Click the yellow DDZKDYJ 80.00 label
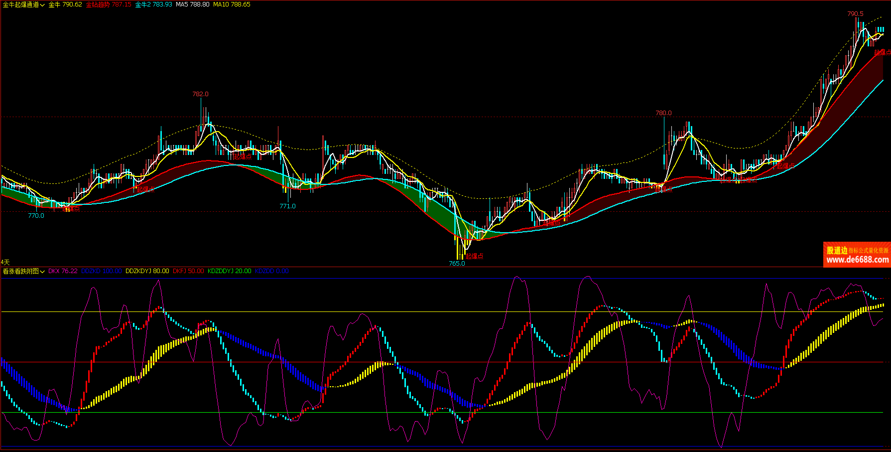The width and height of the screenshot is (891, 452). pos(147,271)
